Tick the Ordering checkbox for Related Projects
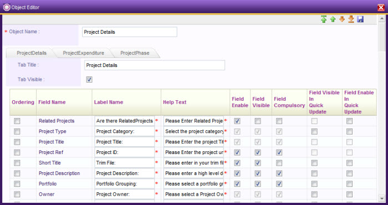Viewport: 388px width, 205px height. point(17,121)
